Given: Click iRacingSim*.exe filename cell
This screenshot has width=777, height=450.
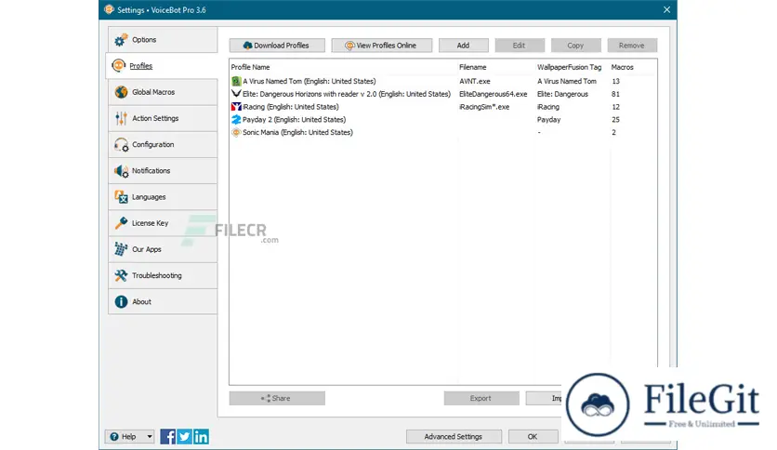Looking at the screenshot, I should 484,107.
